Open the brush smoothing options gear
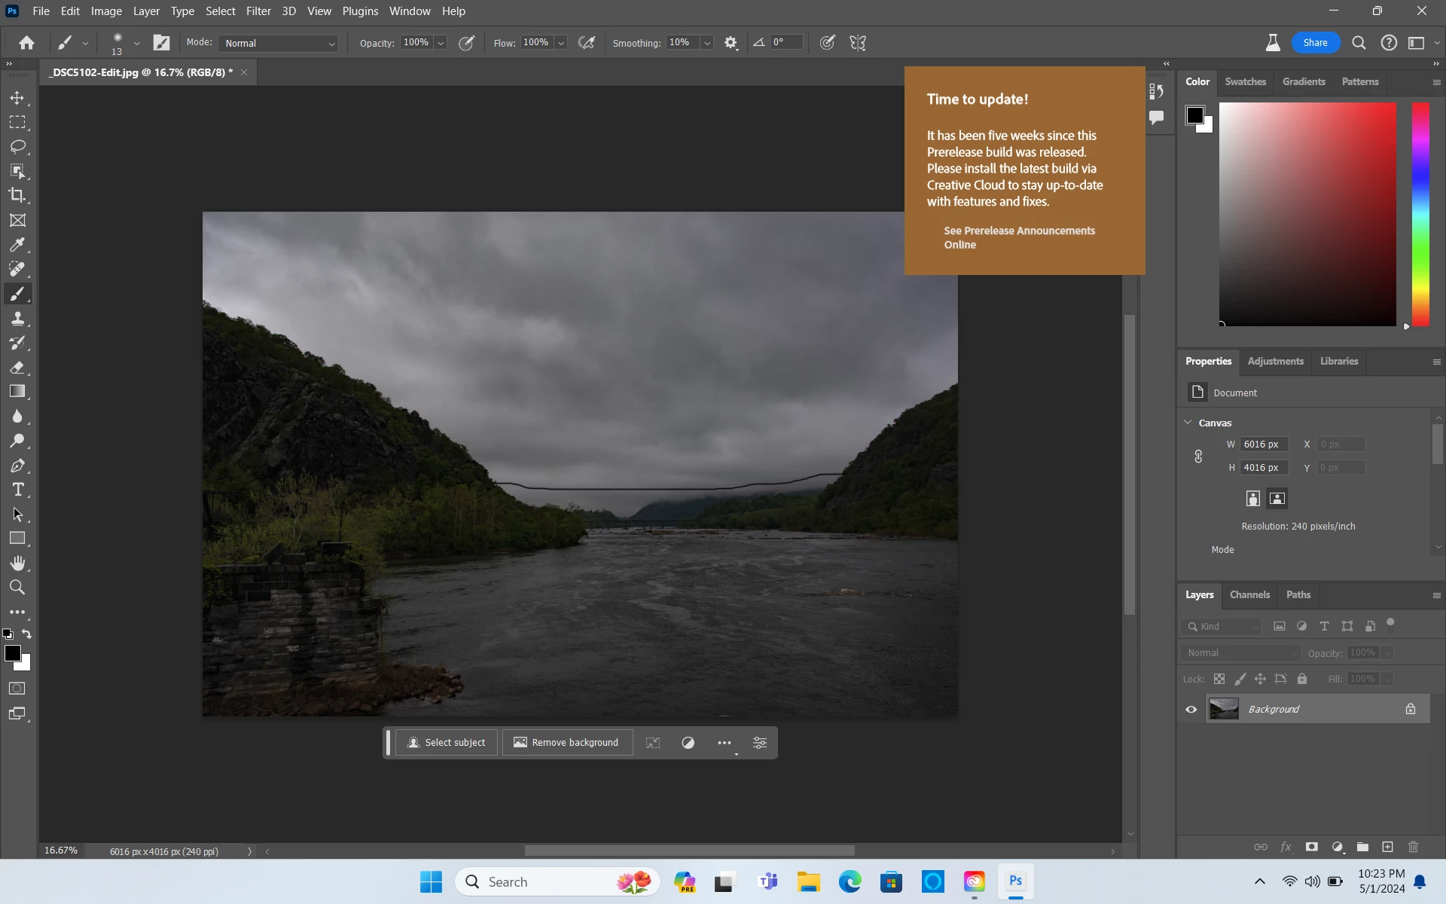Viewport: 1446px width, 904px height. 731,43
